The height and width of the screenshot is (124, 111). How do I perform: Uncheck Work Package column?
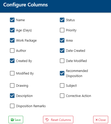click(x=12, y=40)
